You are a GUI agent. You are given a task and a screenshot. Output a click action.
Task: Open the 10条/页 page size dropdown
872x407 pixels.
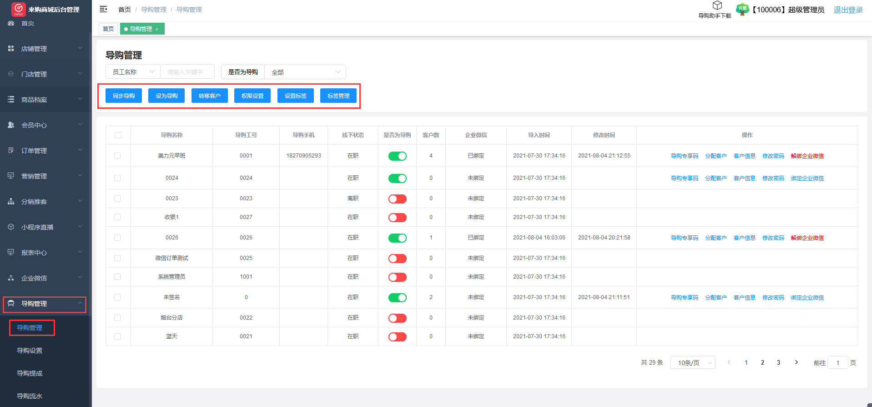(692, 363)
